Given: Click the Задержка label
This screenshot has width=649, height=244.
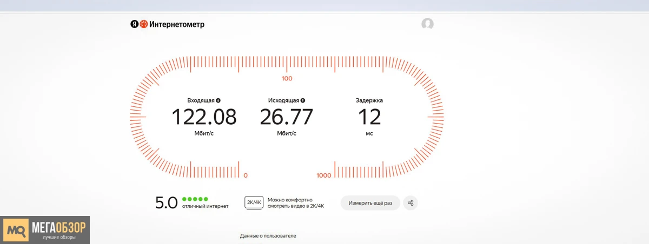Looking at the screenshot, I should pyautogui.click(x=369, y=100).
